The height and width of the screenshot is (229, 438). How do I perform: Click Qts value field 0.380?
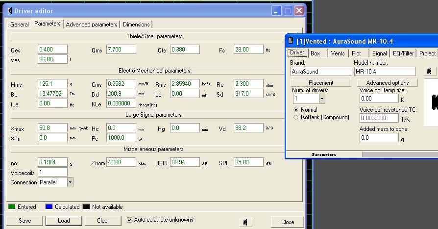185,50
